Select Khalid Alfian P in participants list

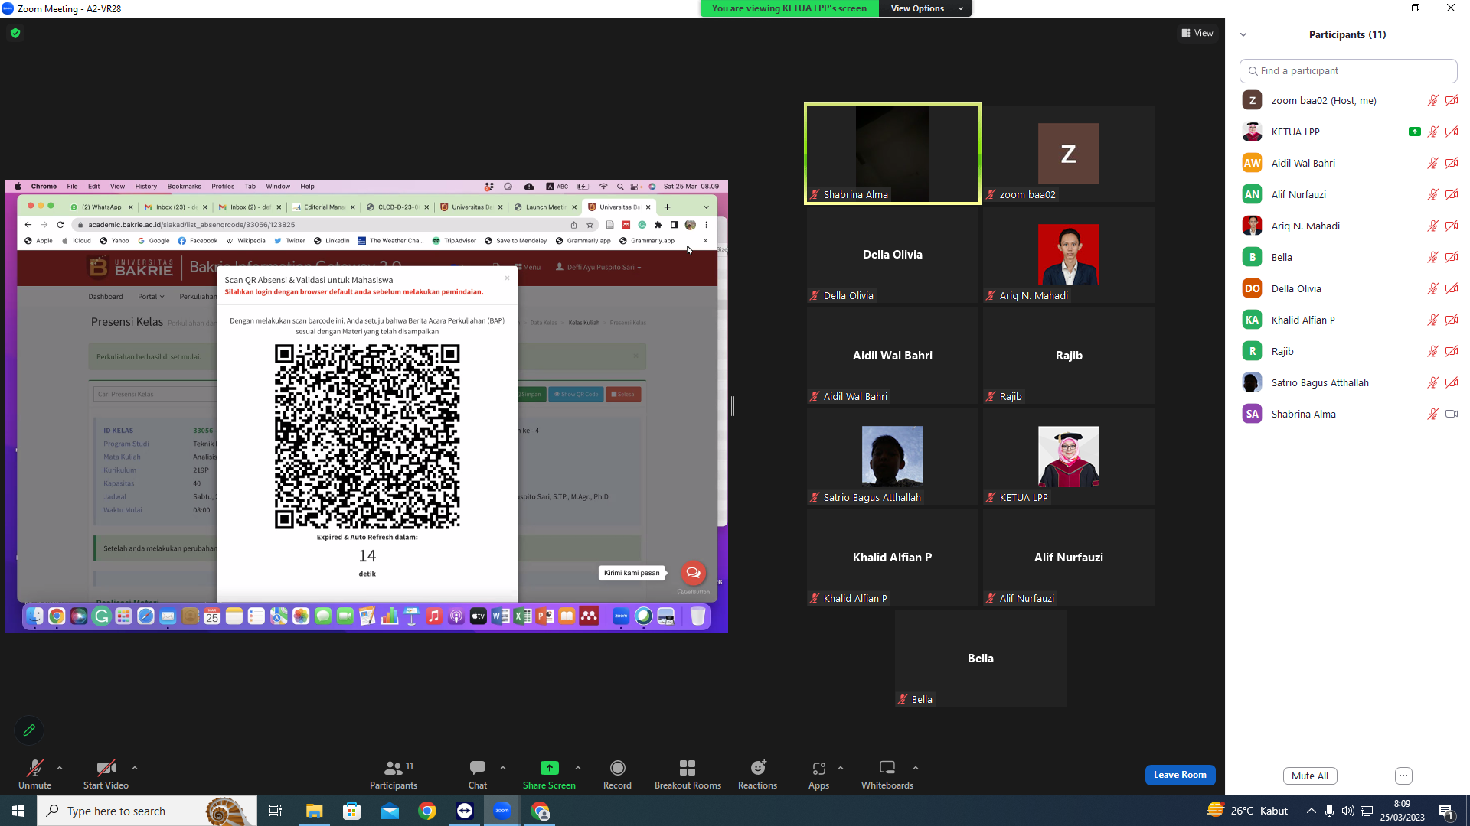click(x=1348, y=320)
